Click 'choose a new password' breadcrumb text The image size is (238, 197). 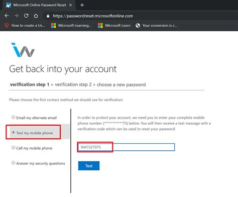[x=122, y=85]
